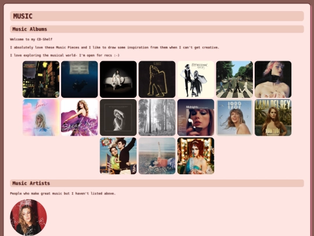Screen dimensions: 314x236
Task: Open the purple Speak Now album cover
Action: 80,117
